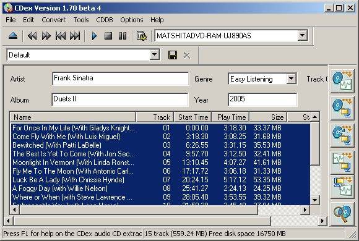Click the 53.35 MB size cell
Viewport: 359px width, 241px height.
tap(267, 180)
